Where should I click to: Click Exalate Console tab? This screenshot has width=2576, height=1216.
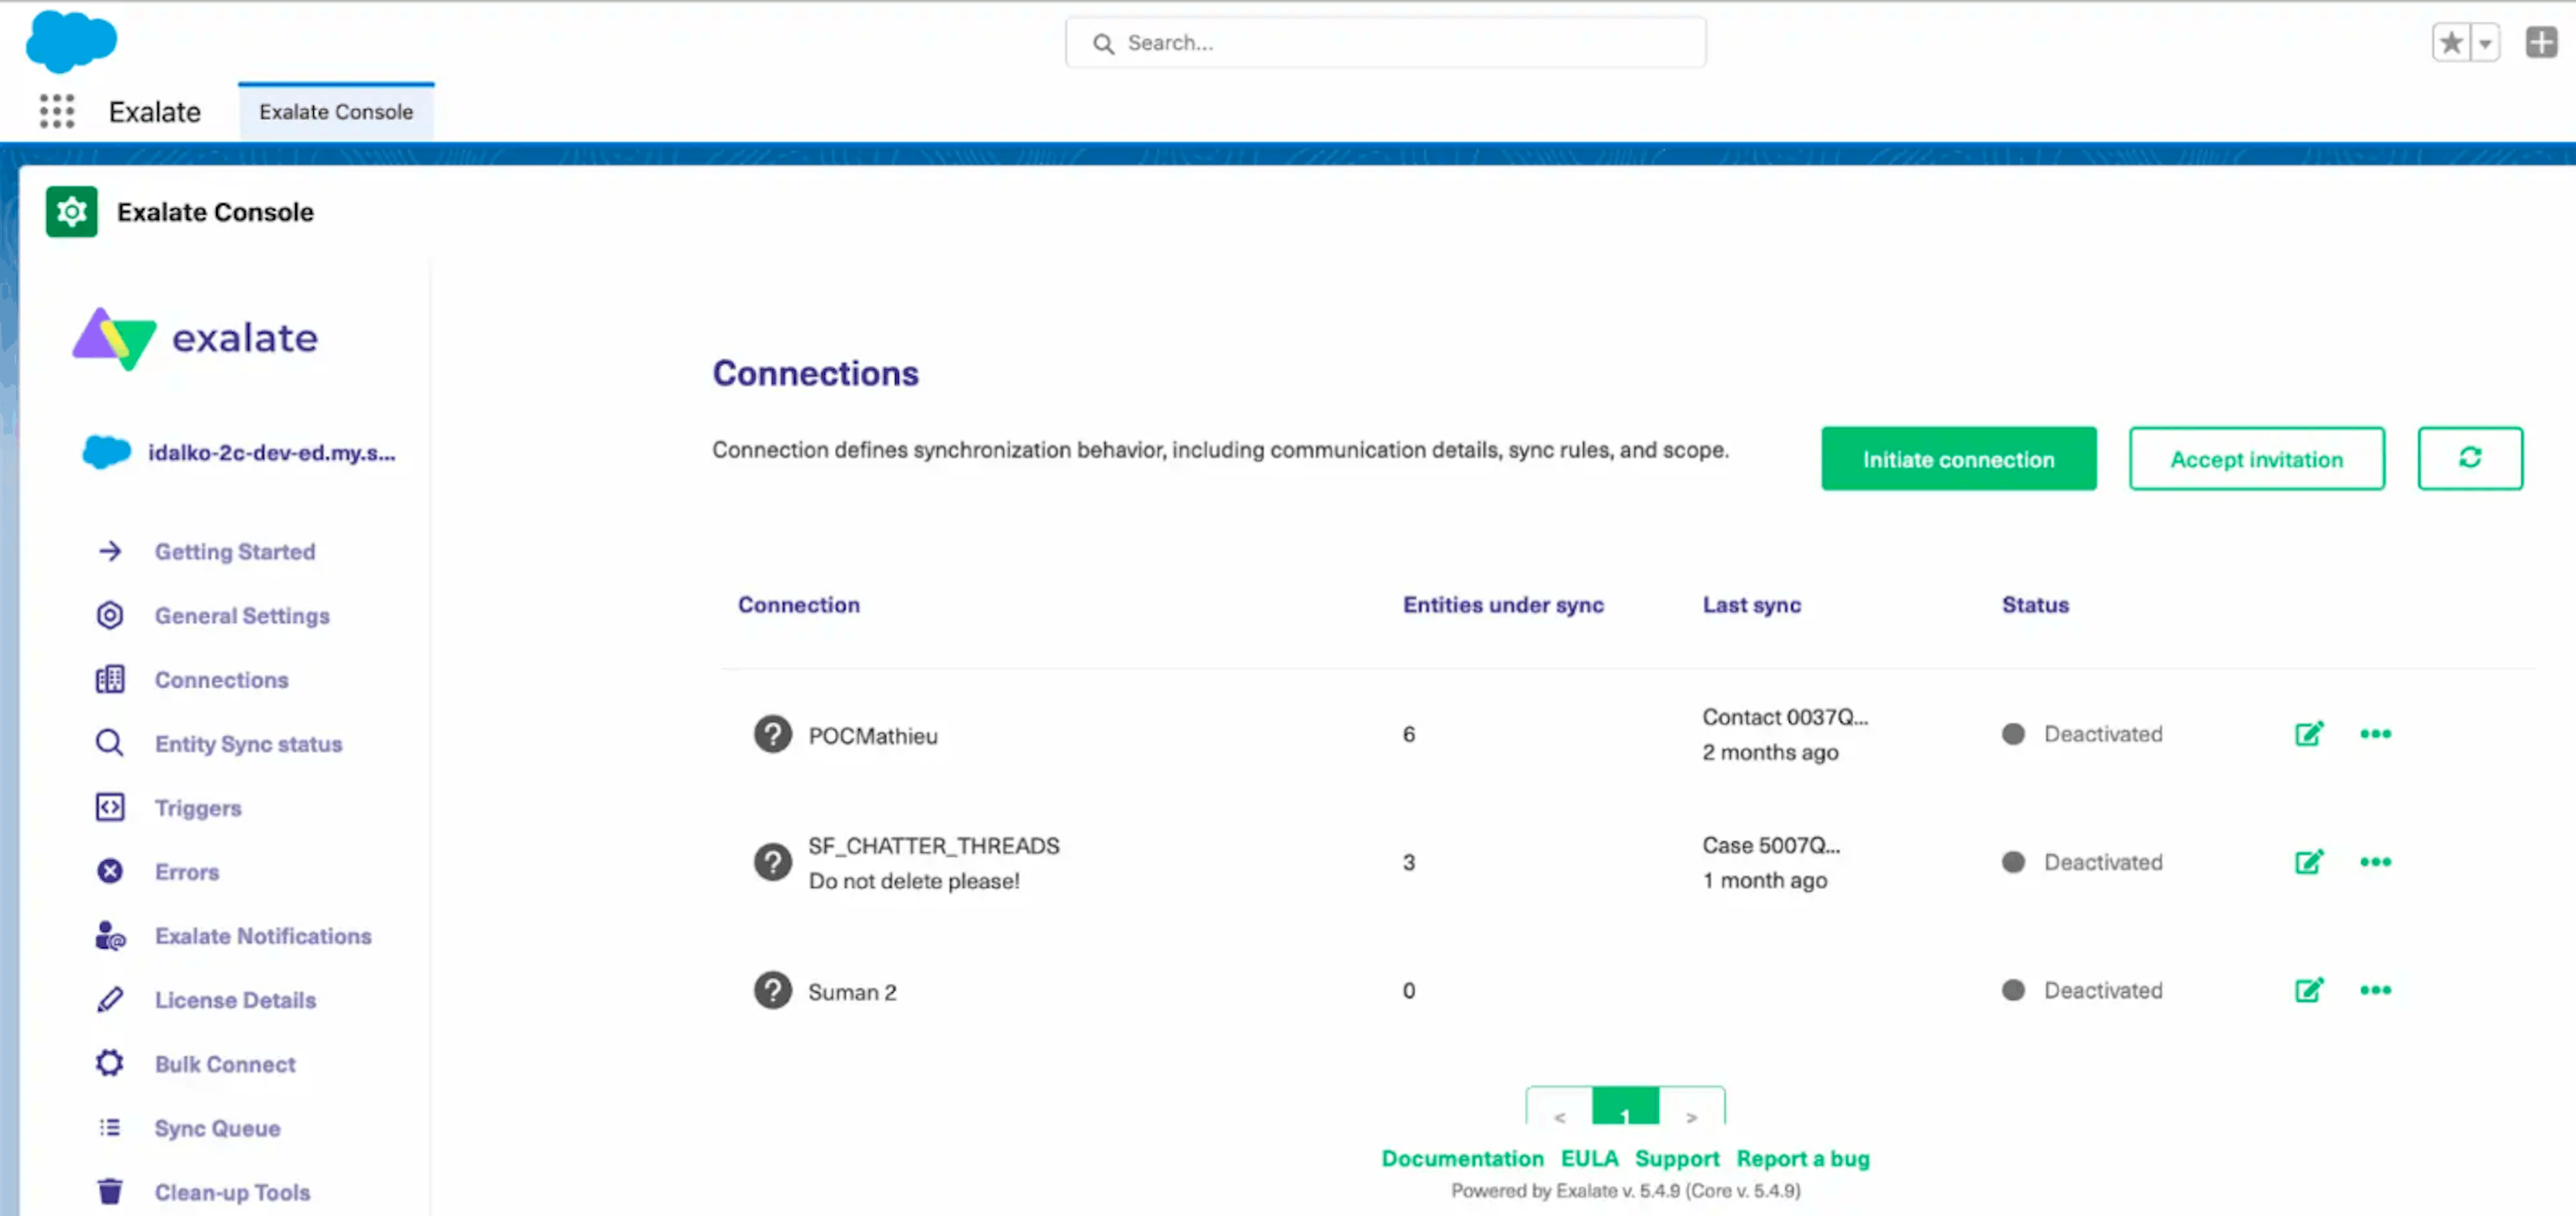pos(335,110)
